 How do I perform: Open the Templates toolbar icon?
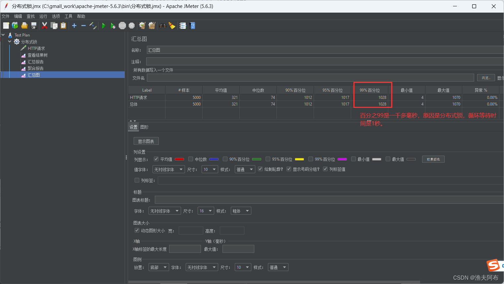coord(15,26)
